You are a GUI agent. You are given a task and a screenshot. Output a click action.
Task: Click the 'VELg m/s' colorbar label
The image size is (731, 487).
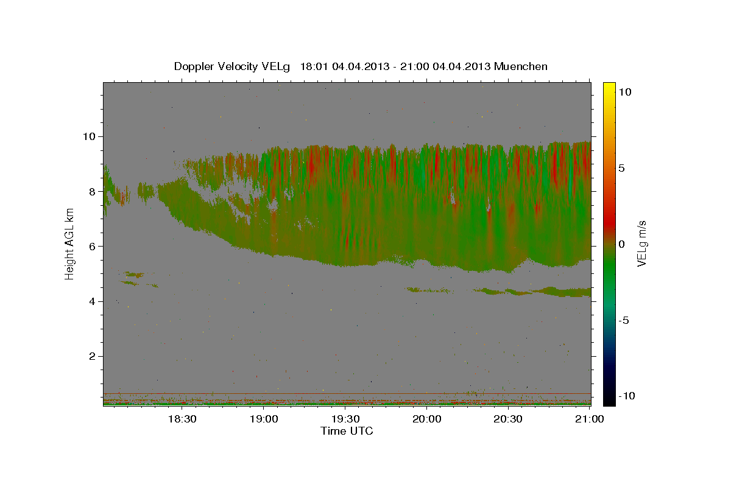(641, 244)
